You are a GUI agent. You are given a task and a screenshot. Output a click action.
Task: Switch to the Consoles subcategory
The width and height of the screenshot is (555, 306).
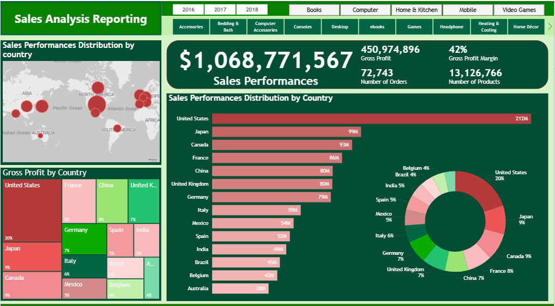(303, 27)
